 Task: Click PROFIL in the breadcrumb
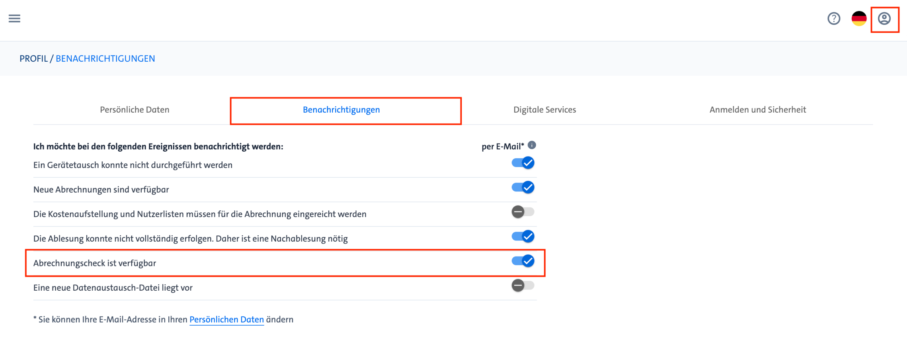pyautogui.click(x=33, y=58)
